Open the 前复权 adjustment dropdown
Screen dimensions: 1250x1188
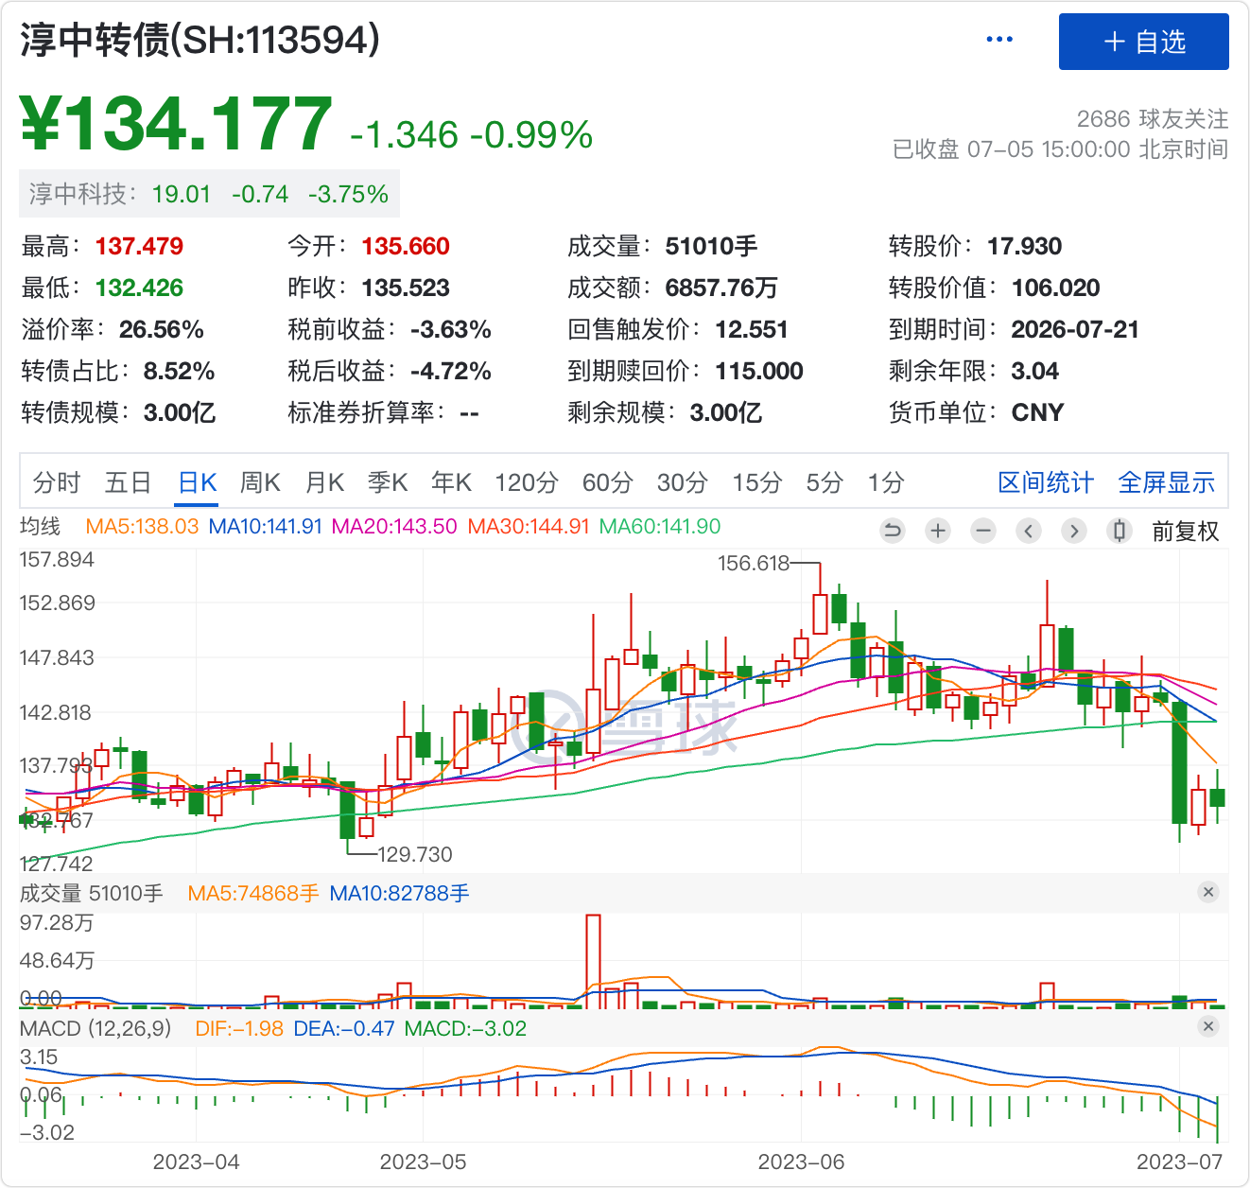point(1185,532)
